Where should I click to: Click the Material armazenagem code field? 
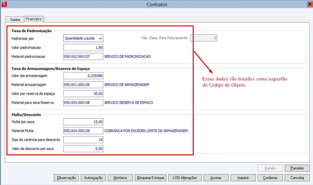click(x=83, y=85)
